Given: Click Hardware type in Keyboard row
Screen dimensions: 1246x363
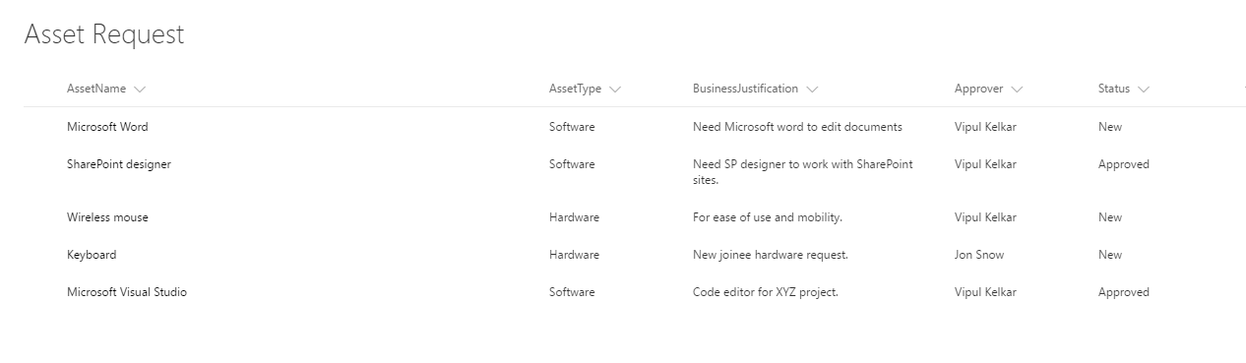Looking at the screenshot, I should click(x=574, y=255).
